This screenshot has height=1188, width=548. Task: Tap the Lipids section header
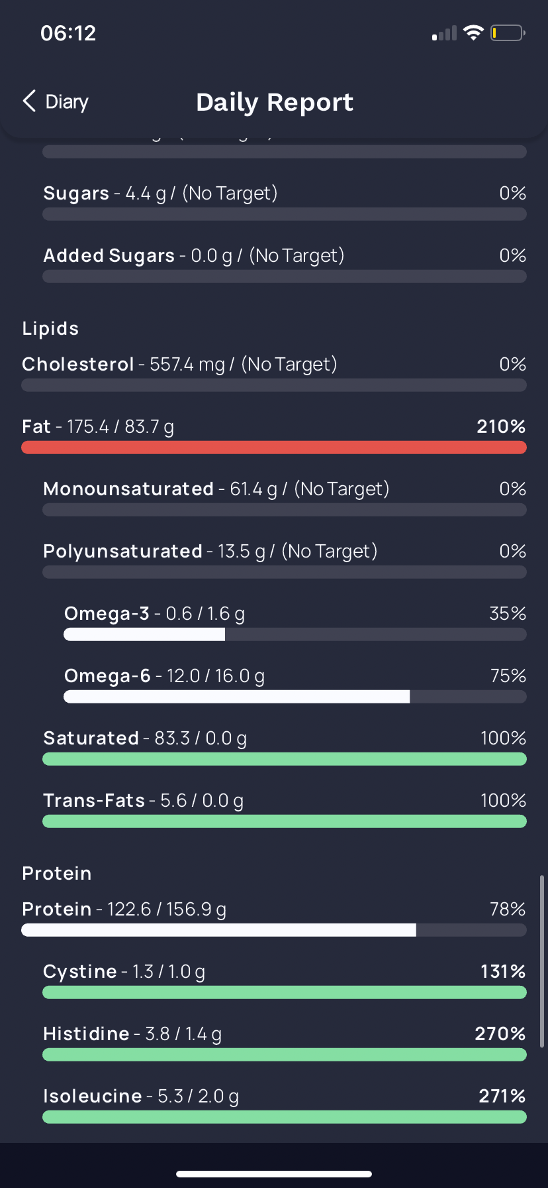point(50,328)
